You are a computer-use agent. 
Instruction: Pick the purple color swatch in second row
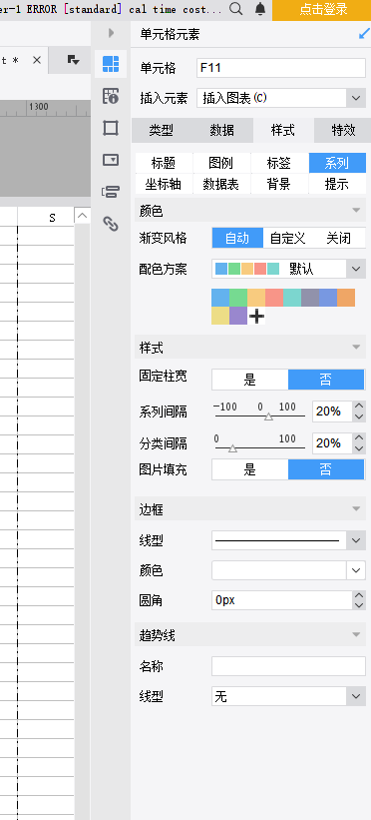[x=238, y=316]
